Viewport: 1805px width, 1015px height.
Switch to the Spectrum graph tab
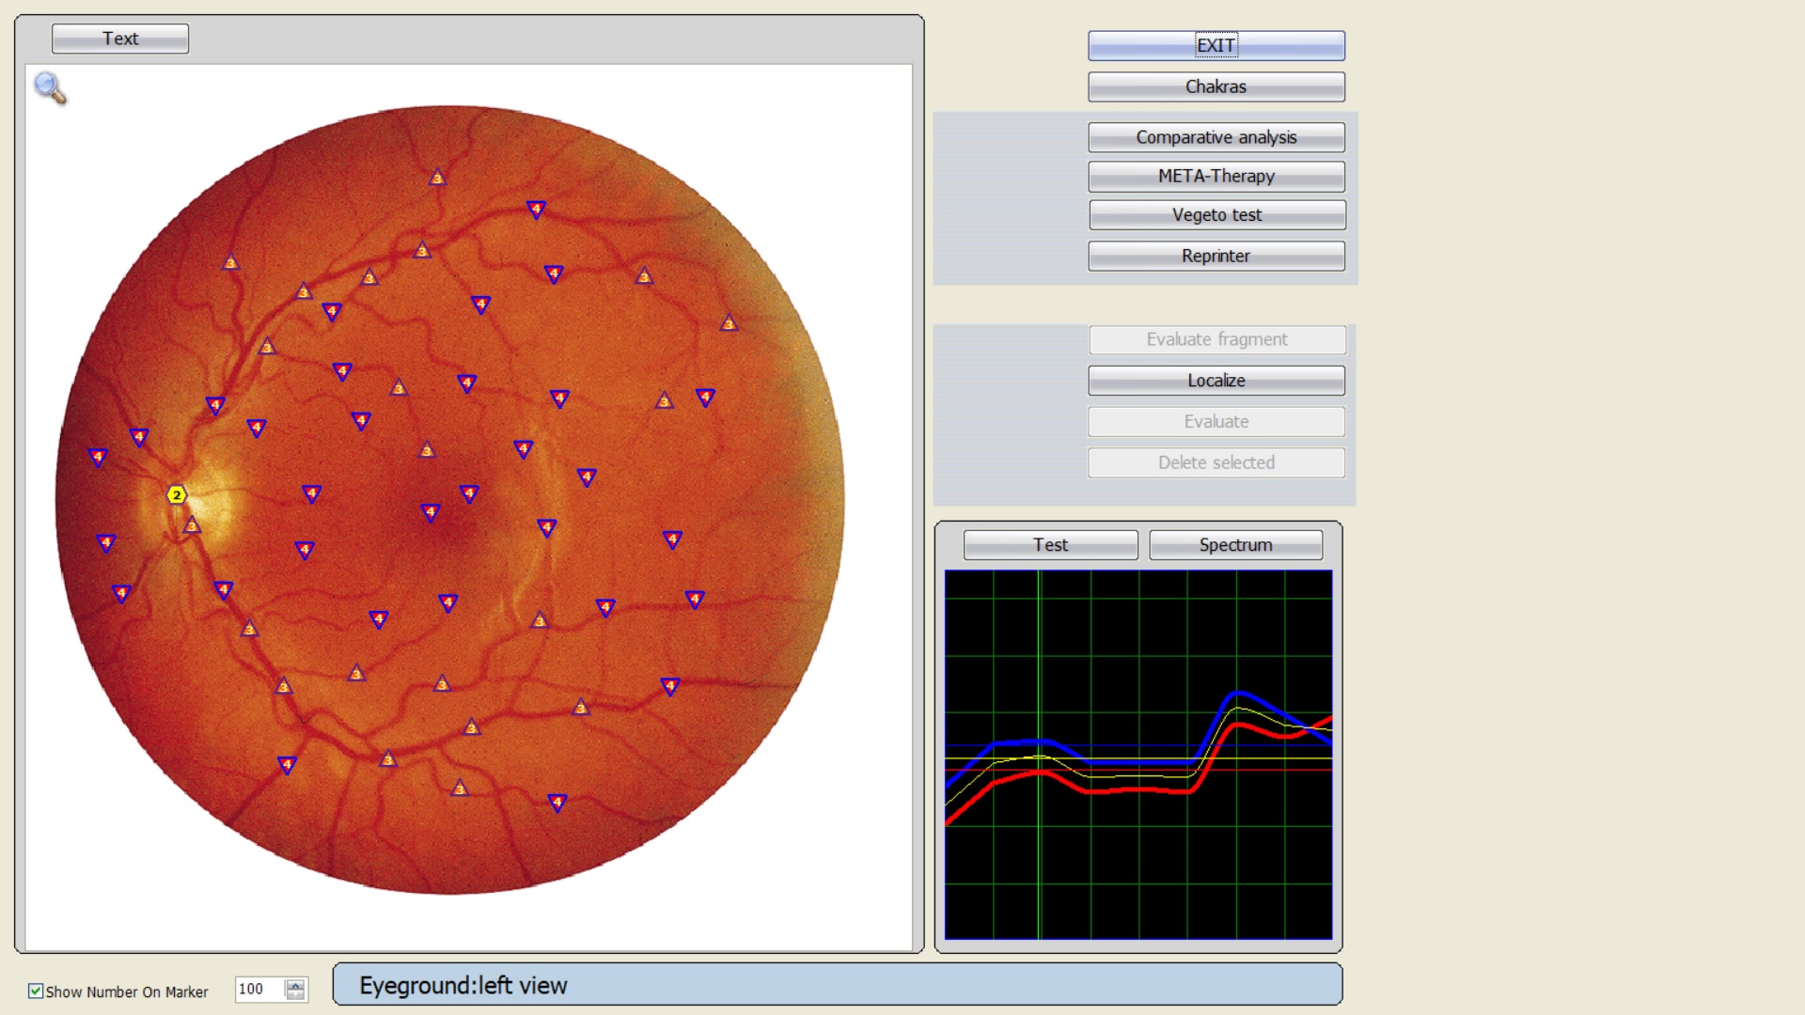1236,545
